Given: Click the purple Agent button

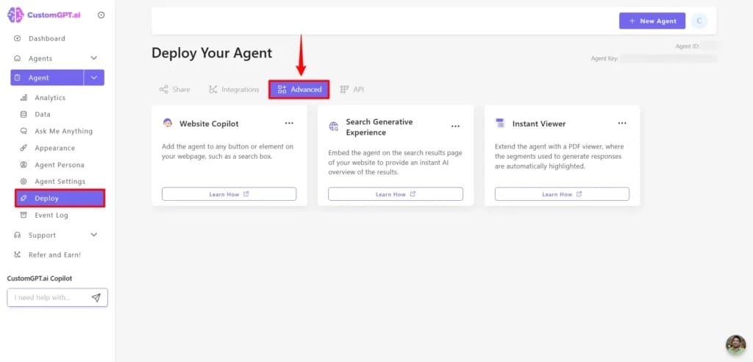Looking at the screenshot, I should 47,77.
